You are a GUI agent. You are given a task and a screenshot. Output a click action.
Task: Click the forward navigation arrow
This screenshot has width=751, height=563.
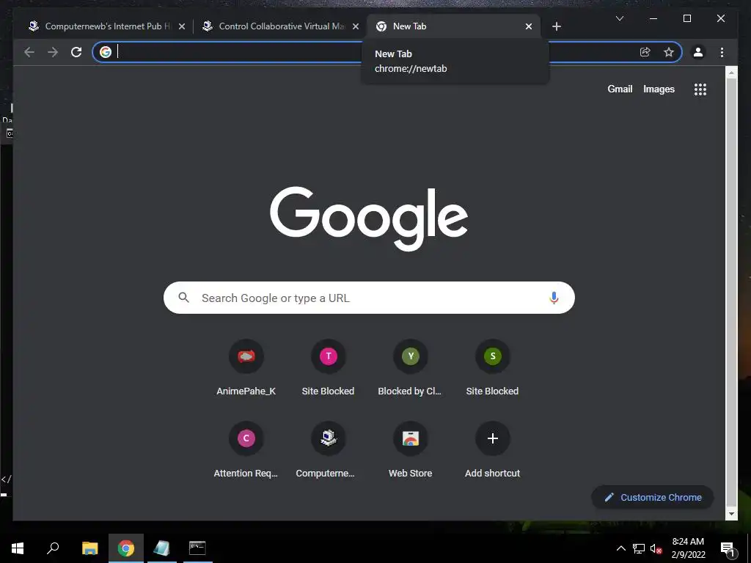53,52
